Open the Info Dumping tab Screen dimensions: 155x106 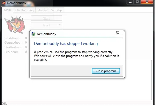click(x=24, y=10)
